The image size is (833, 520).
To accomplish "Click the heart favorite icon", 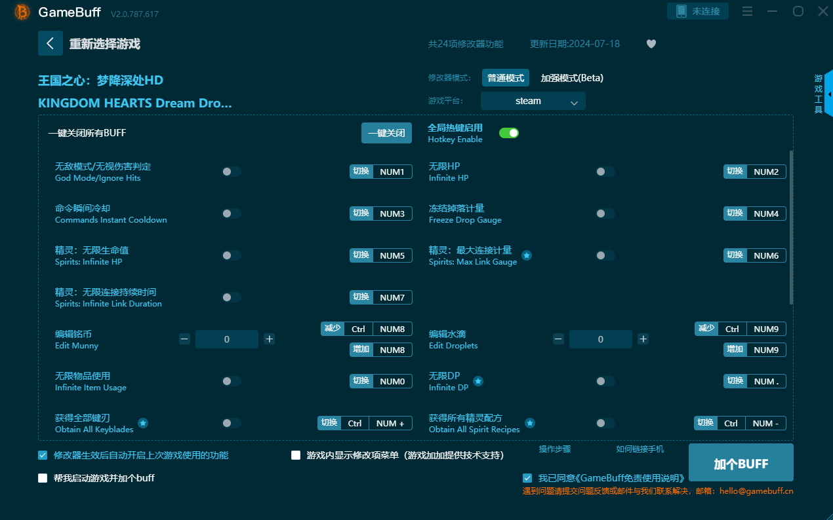I will pos(651,44).
